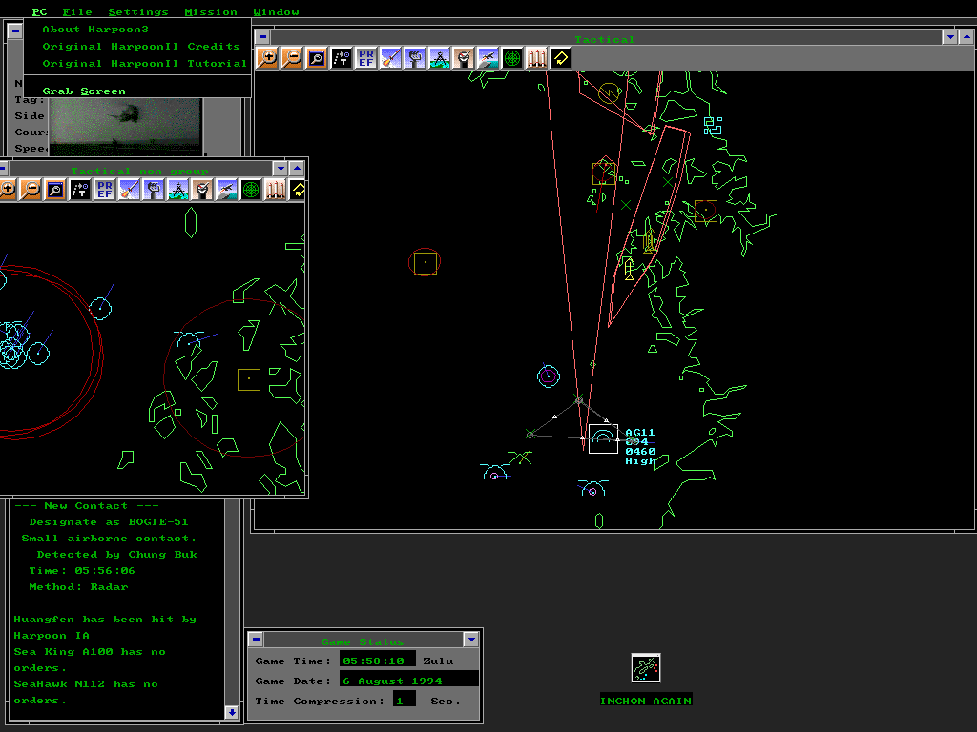The height and width of the screenshot is (732, 977).
Task: Open zoom window tool in Tactical non group
Action: tap(55, 190)
